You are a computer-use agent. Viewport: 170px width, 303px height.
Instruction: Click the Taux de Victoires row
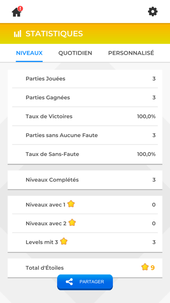click(x=85, y=117)
